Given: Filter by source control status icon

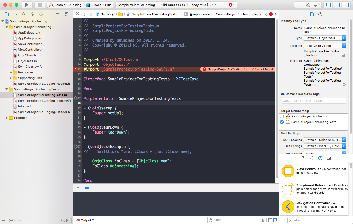Looking at the screenshot, I should tap(68, 220).
